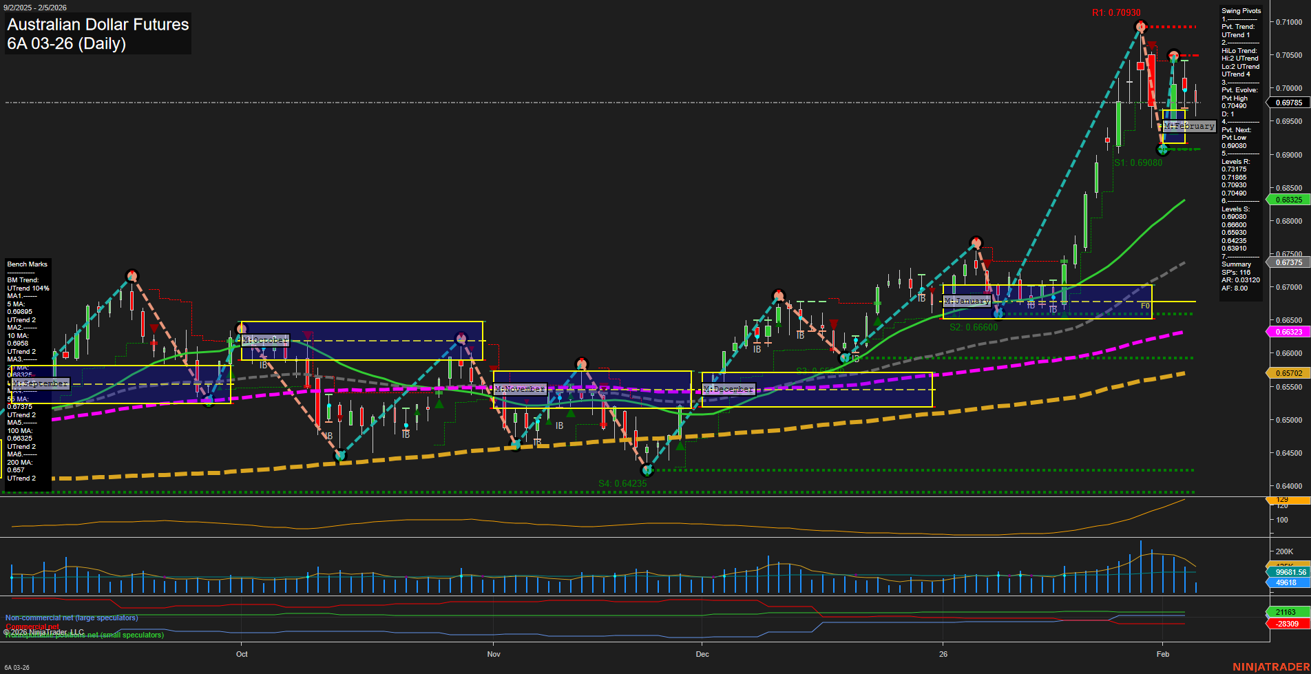Viewport: 1311px width, 674px height.
Task: Collapse the Bench Marks panel
Action: 26,264
